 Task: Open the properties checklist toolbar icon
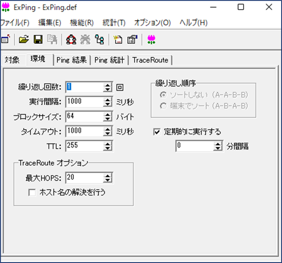coord(133,39)
